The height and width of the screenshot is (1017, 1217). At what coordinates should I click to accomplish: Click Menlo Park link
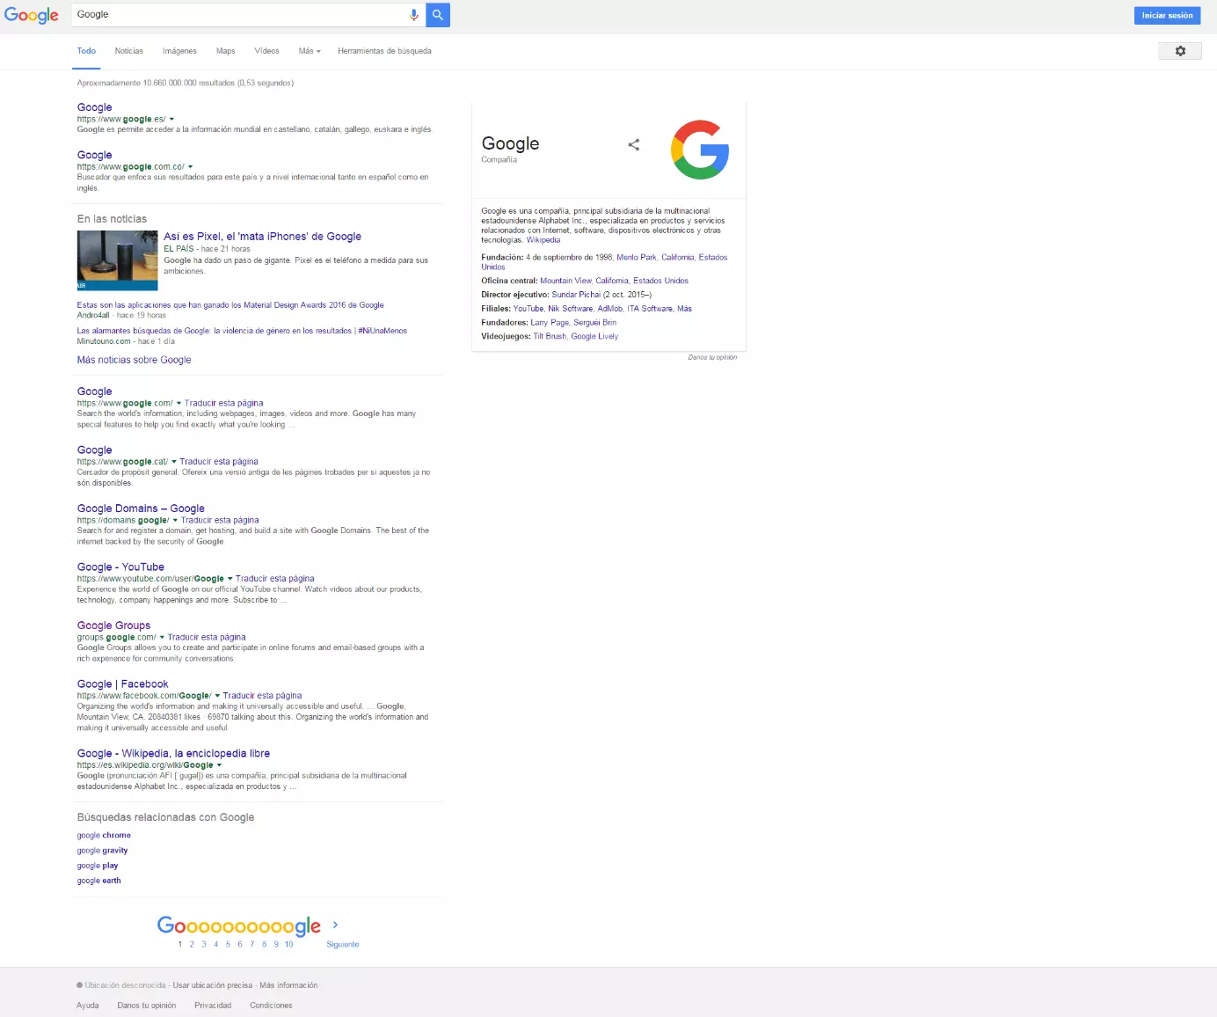coord(637,258)
